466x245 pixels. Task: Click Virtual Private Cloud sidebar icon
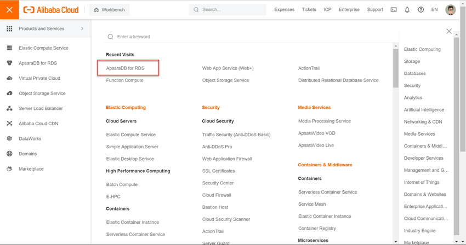(x=9, y=78)
